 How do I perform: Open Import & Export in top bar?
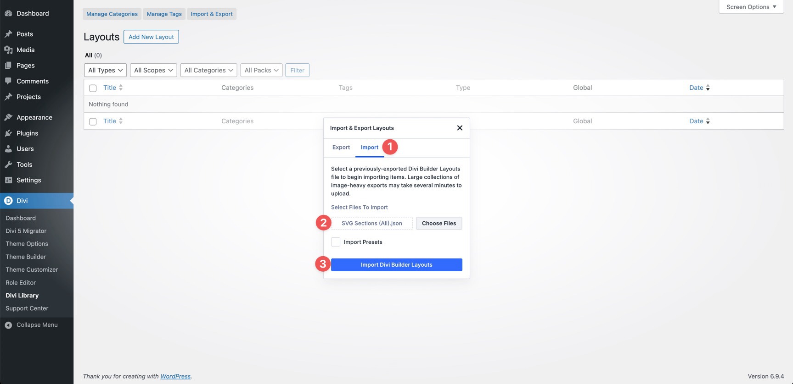click(x=212, y=14)
